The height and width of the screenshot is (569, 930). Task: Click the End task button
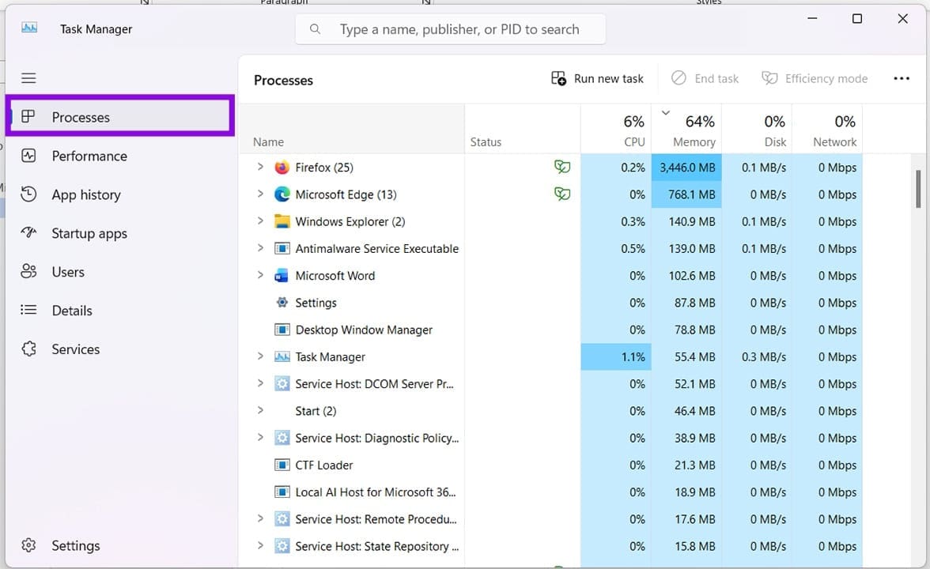705,78
